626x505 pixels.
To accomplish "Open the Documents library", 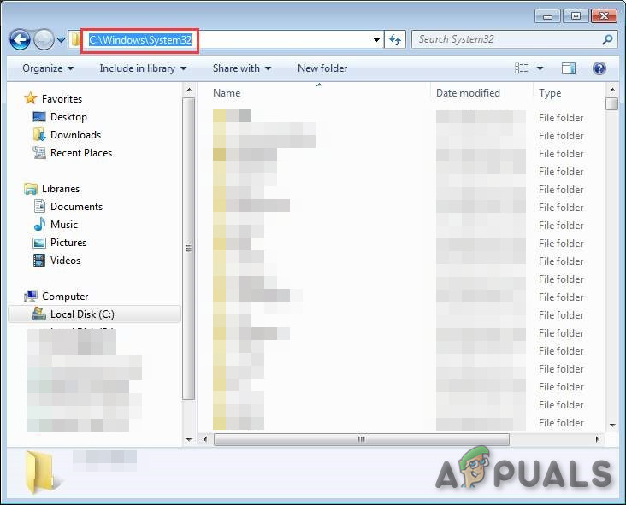I will click(x=76, y=207).
